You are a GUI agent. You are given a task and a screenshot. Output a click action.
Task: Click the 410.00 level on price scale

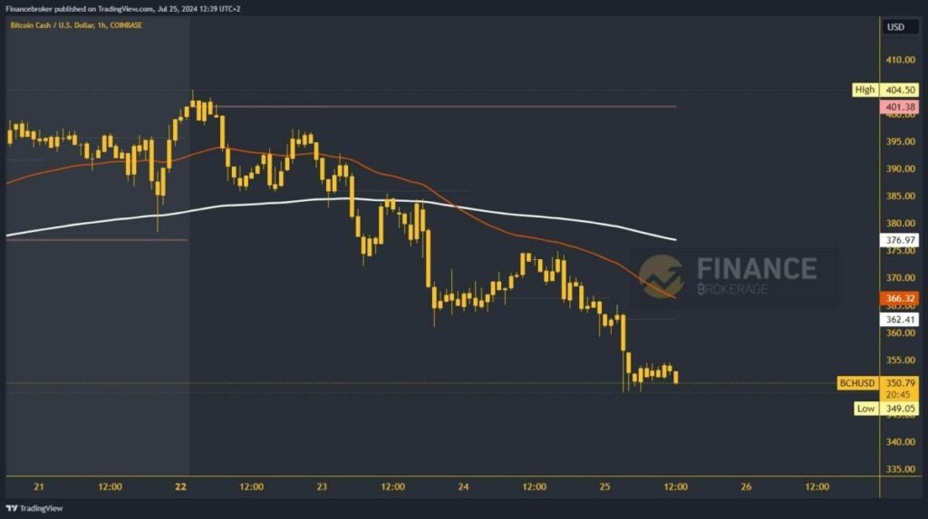900,60
